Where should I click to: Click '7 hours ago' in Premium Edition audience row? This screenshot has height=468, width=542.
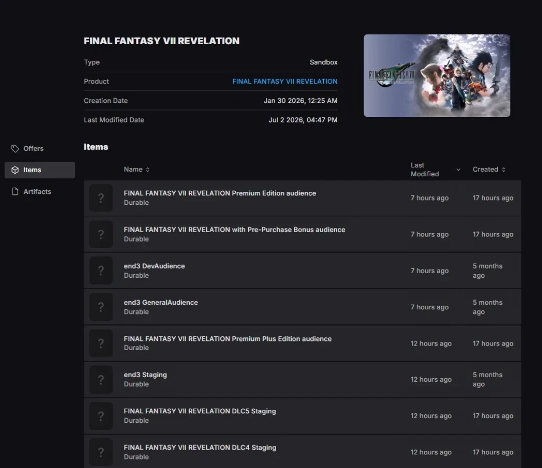pos(429,198)
